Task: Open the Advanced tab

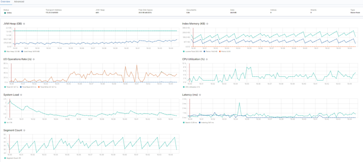Action: (x=19, y=2)
